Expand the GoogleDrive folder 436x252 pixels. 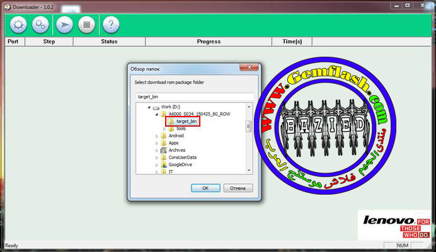tap(157, 165)
